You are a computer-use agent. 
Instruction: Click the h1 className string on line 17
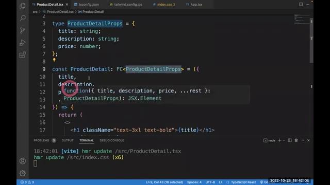click(x=144, y=130)
